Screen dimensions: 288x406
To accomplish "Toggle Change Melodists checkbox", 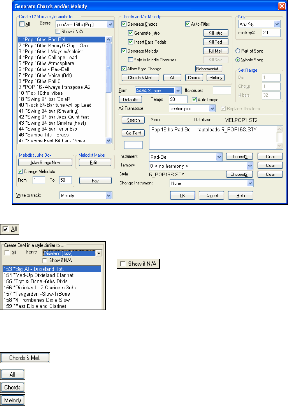I will [x=20, y=171].
